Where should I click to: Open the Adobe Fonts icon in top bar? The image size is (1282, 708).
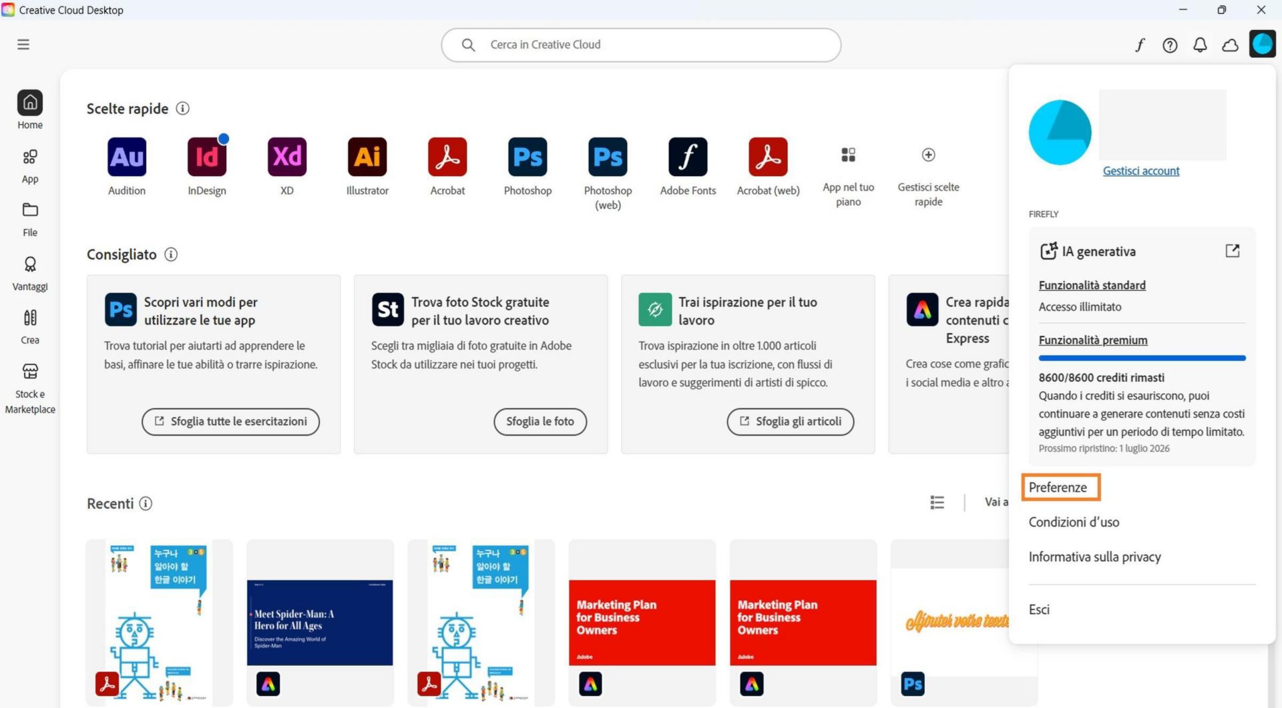[x=1140, y=45]
